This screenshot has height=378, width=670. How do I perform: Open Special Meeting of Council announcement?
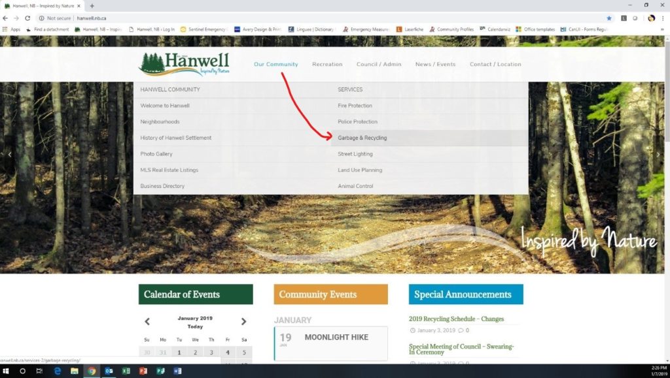coord(461,349)
